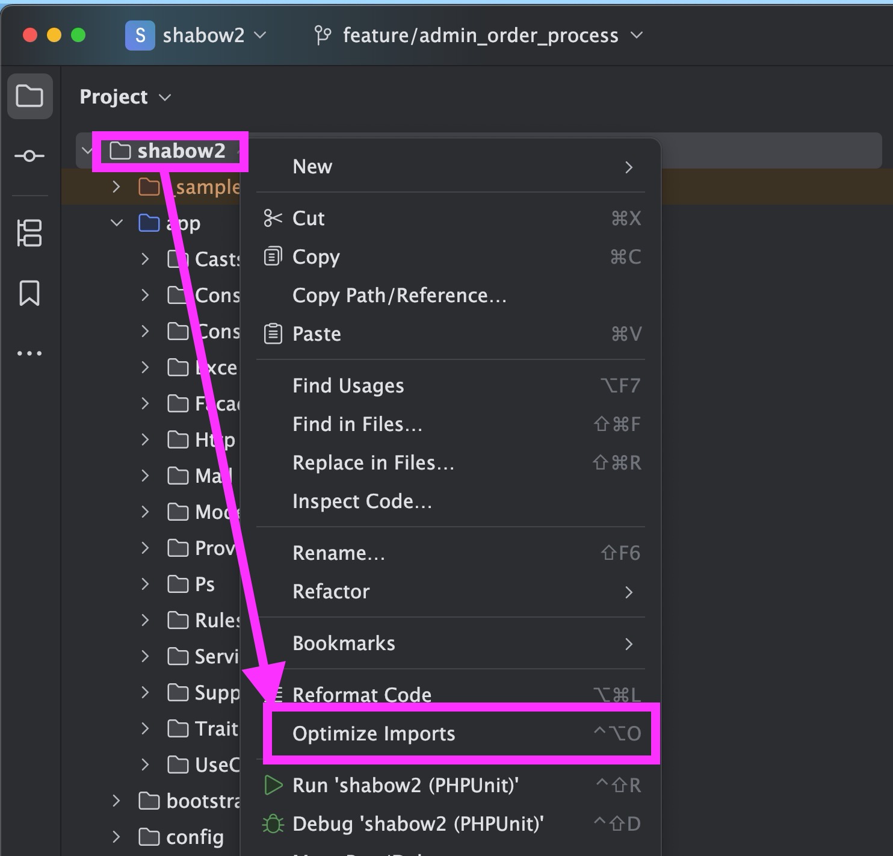
Task: Click the More tool windows ellipsis icon
Action: [29, 353]
